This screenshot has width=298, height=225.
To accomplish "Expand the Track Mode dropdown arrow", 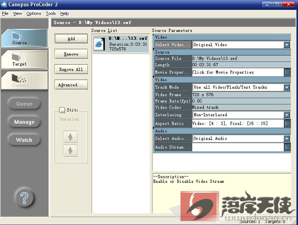I will [287, 87].
